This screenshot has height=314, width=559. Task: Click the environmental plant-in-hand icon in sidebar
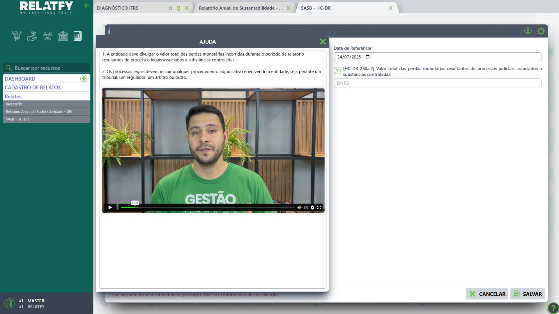(32, 36)
